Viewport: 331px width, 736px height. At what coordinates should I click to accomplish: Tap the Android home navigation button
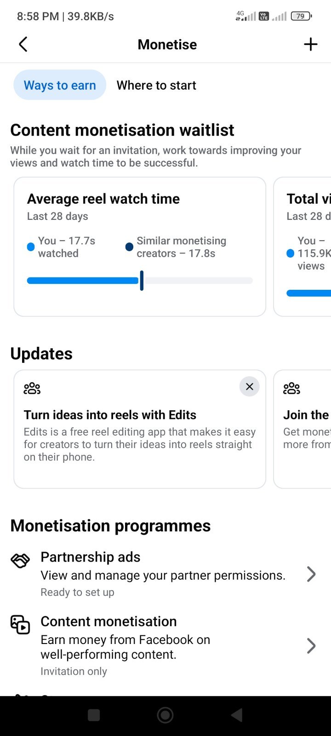click(165, 715)
